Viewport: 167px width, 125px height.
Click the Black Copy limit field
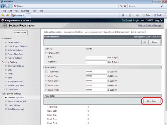pos(96,81)
